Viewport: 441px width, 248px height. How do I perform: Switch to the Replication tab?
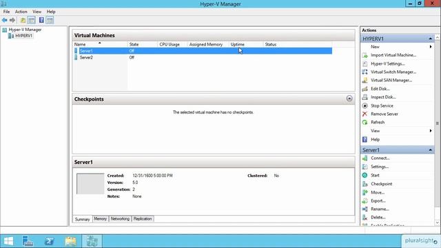[x=143, y=219]
